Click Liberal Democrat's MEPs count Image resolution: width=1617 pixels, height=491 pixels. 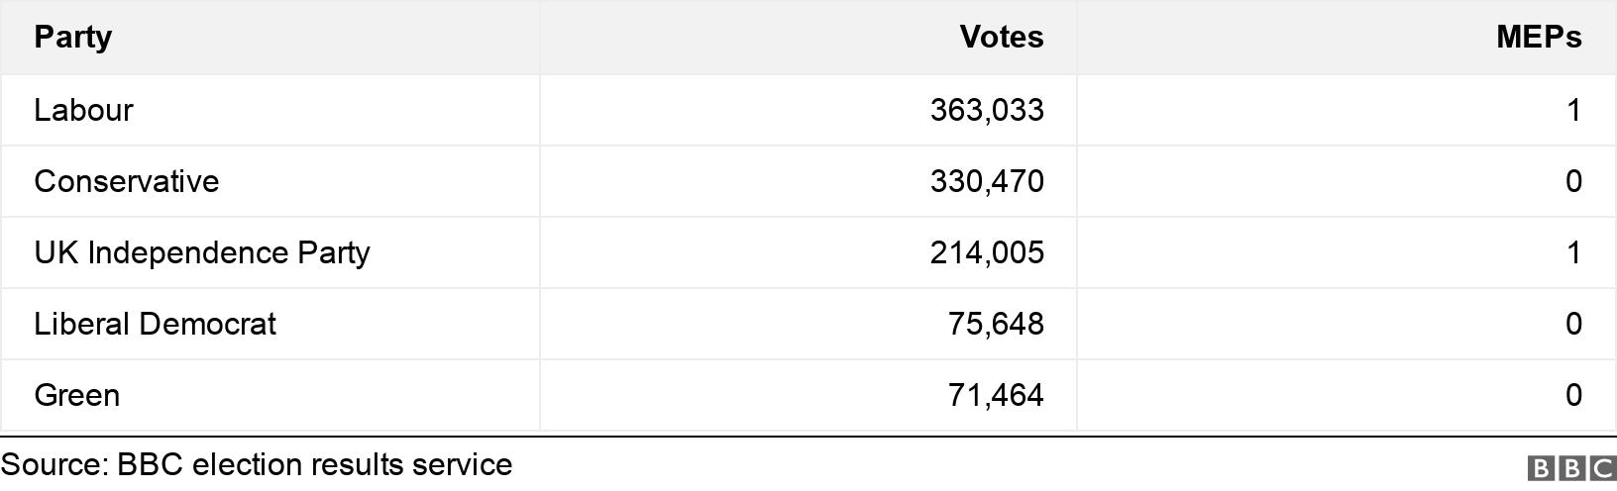[x=1573, y=324]
